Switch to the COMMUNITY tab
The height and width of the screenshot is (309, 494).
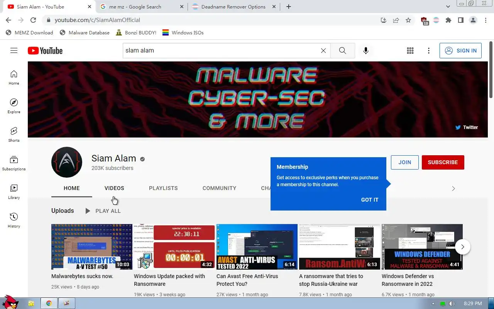(219, 188)
